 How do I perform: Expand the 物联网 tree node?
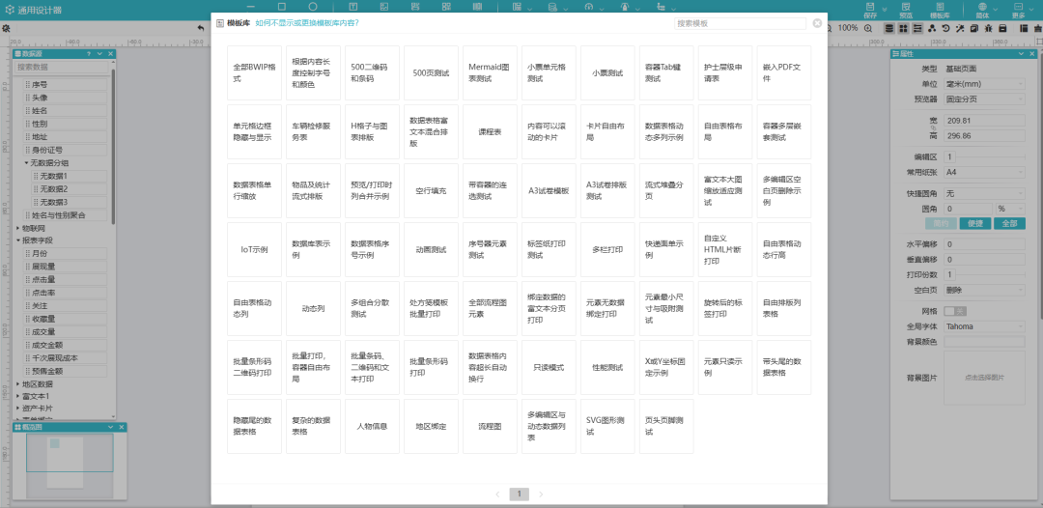point(18,228)
